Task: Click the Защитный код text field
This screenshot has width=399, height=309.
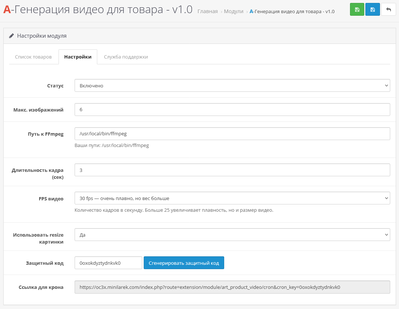Action: tap(108, 263)
